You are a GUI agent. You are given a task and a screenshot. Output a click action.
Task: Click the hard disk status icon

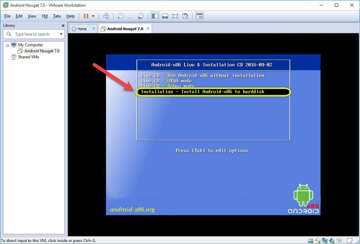pos(311,241)
